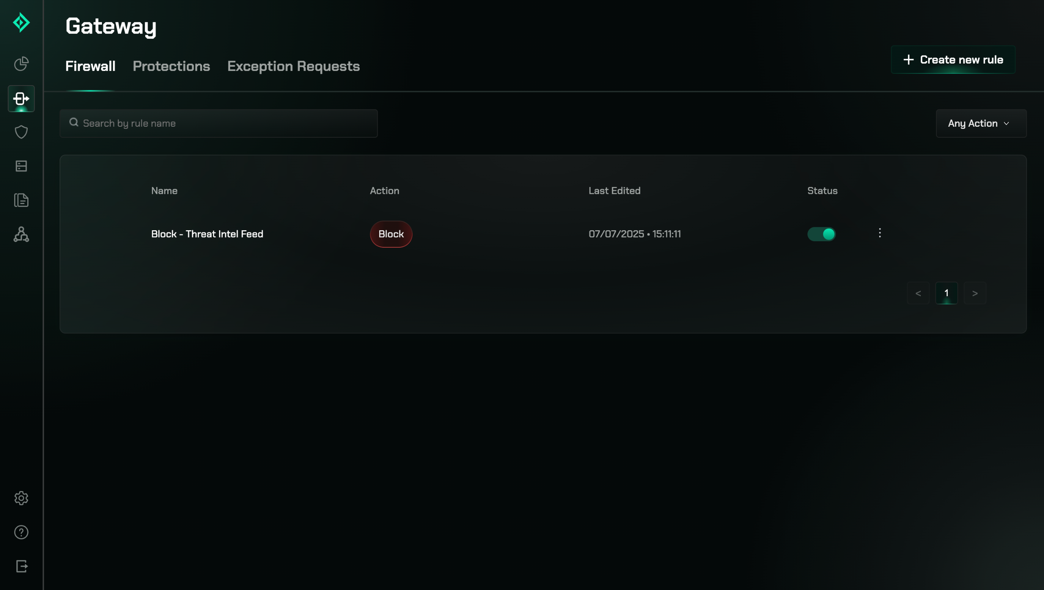The image size is (1044, 590).
Task: Click the diamond logo in sidebar
Action: click(21, 22)
